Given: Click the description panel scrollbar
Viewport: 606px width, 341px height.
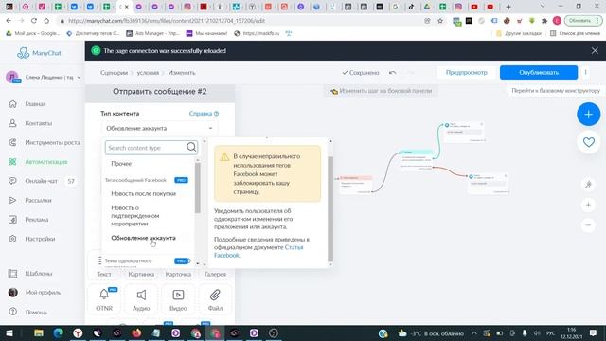Looking at the screenshot, I should (330, 208).
